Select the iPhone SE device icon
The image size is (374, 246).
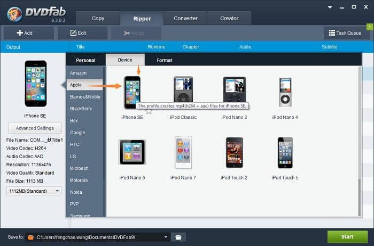tap(132, 92)
